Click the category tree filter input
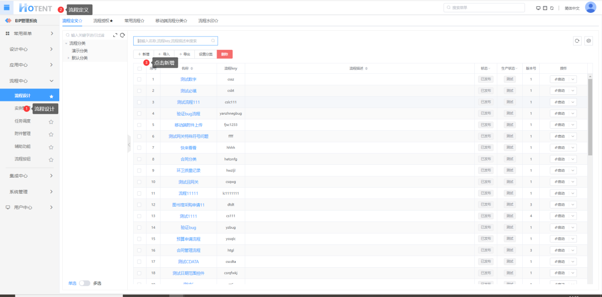The image size is (602, 297). pos(88,35)
